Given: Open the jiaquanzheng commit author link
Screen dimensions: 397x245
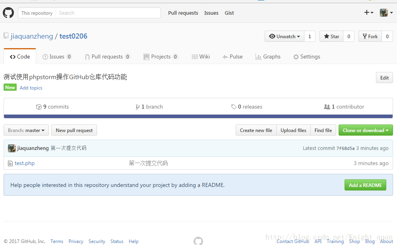Looking at the screenshot, I should click(x=33, y=148).
